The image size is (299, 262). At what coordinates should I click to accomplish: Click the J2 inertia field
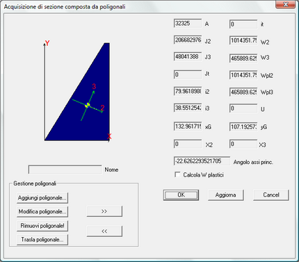pos(188,40)
